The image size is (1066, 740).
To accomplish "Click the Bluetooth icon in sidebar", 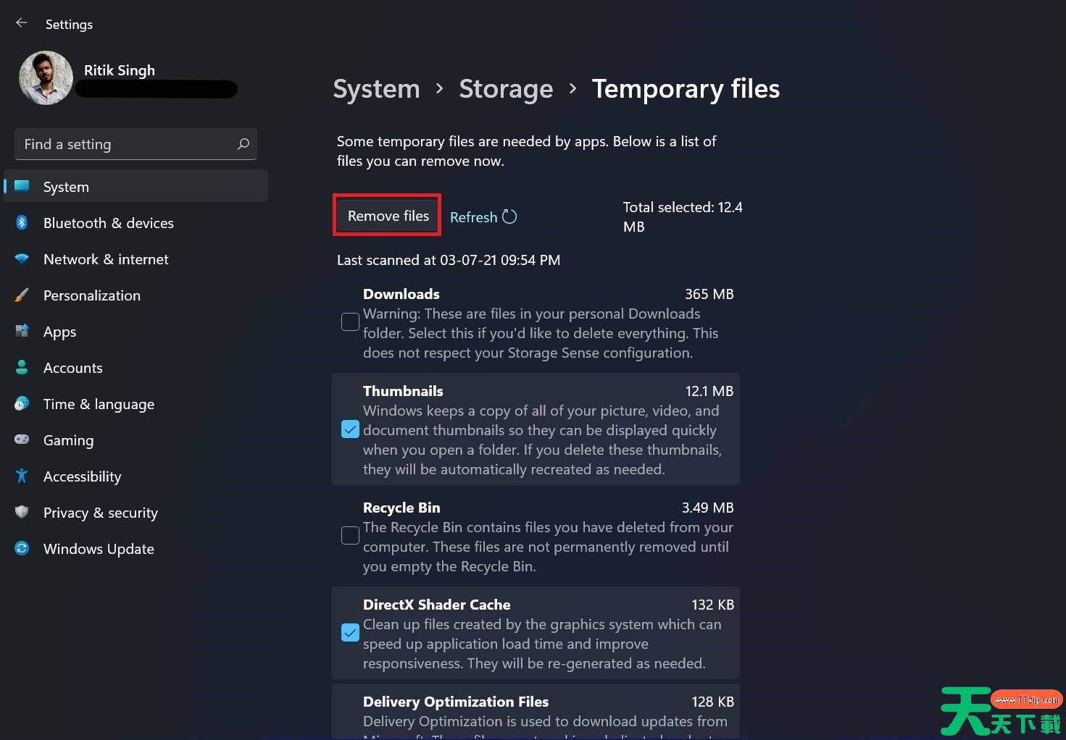I will pyautogui.click(x=22, y=222).
